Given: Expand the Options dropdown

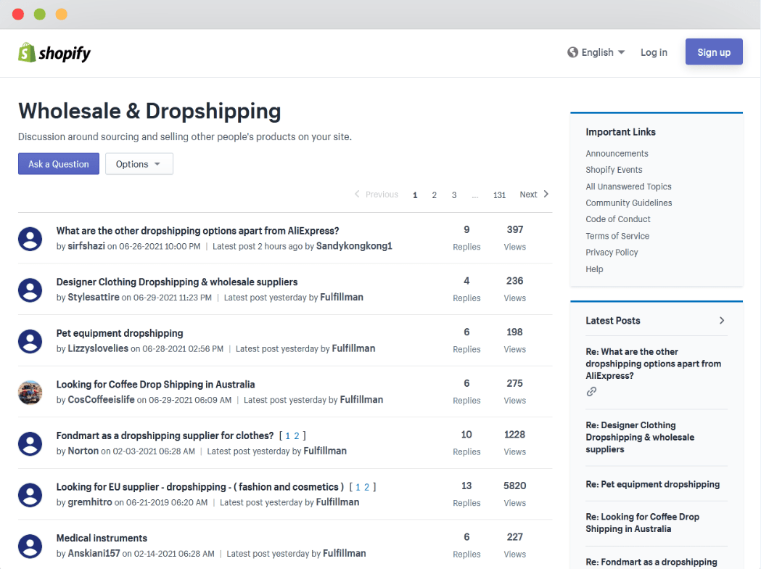Looking at the screenshot, I should [139, 163].
